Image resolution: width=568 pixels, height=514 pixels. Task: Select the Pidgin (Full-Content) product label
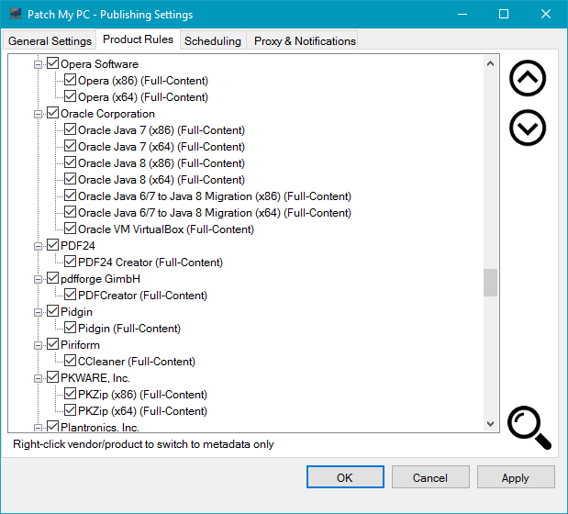[129, 329]
